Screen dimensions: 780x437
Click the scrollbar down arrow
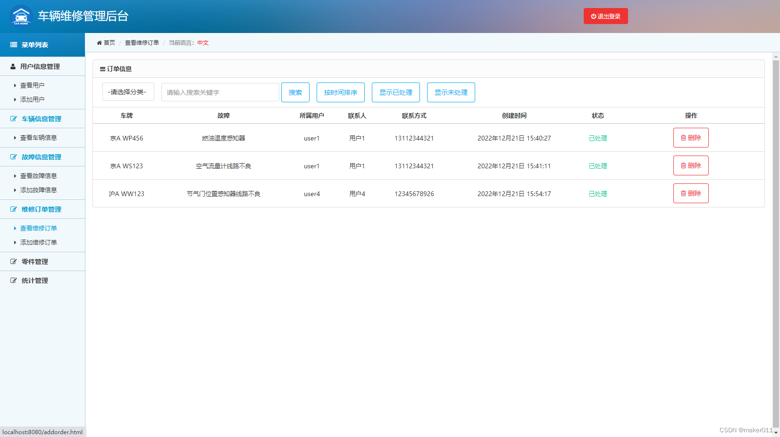(776, 433)
